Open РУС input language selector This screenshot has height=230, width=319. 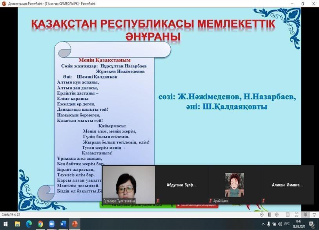click(286, 224)
